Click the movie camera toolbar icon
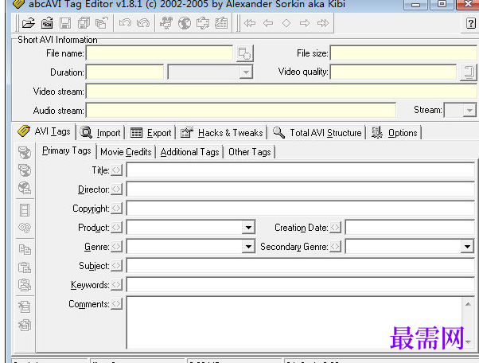Viewport: 479px width, 363px height. point(166,23)
